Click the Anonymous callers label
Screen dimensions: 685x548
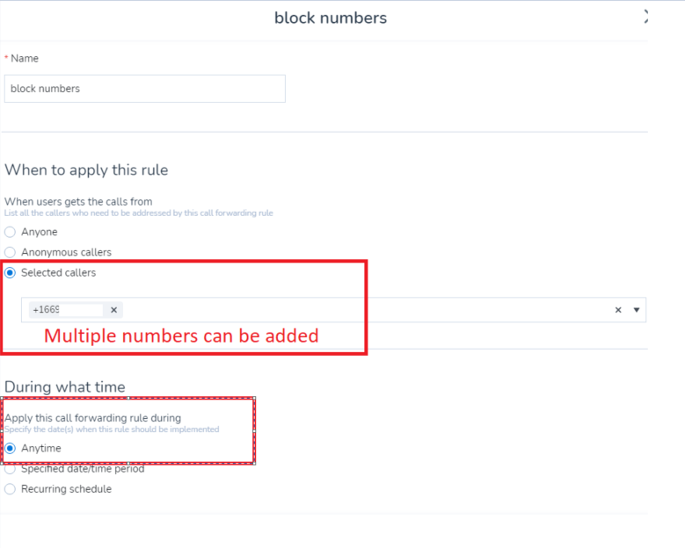tap(66, 252)
